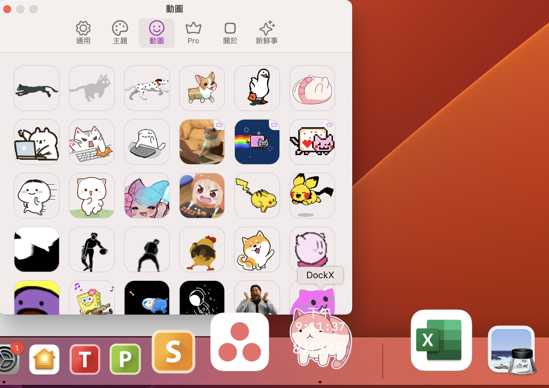Viewport: 549px width, 388px height.
Task: Pick the crouching dancer silhouette animation
Action: [147, 249]
